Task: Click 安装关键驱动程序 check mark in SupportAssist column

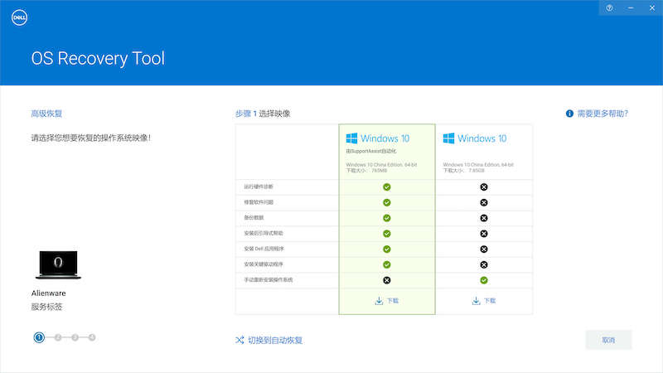Action: (387, 264)
